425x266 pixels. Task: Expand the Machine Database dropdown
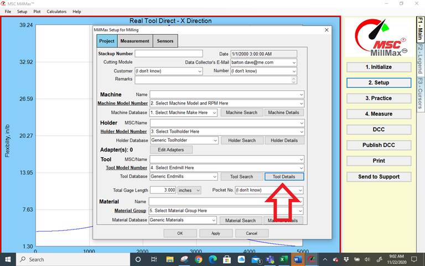(214, 113)
